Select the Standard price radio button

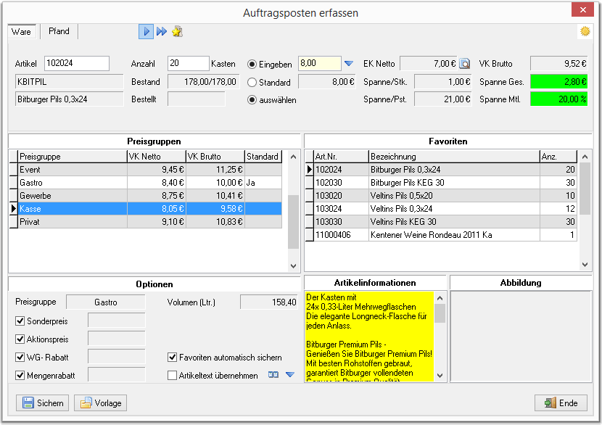pos(252,82)
